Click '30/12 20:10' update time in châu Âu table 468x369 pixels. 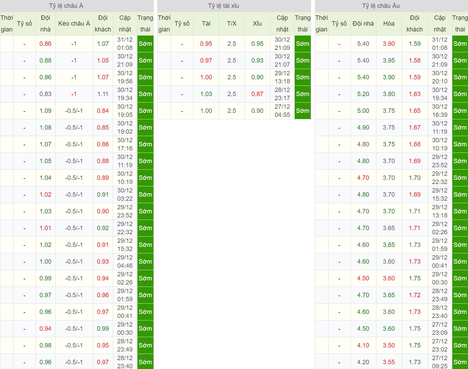pos(440,77)
